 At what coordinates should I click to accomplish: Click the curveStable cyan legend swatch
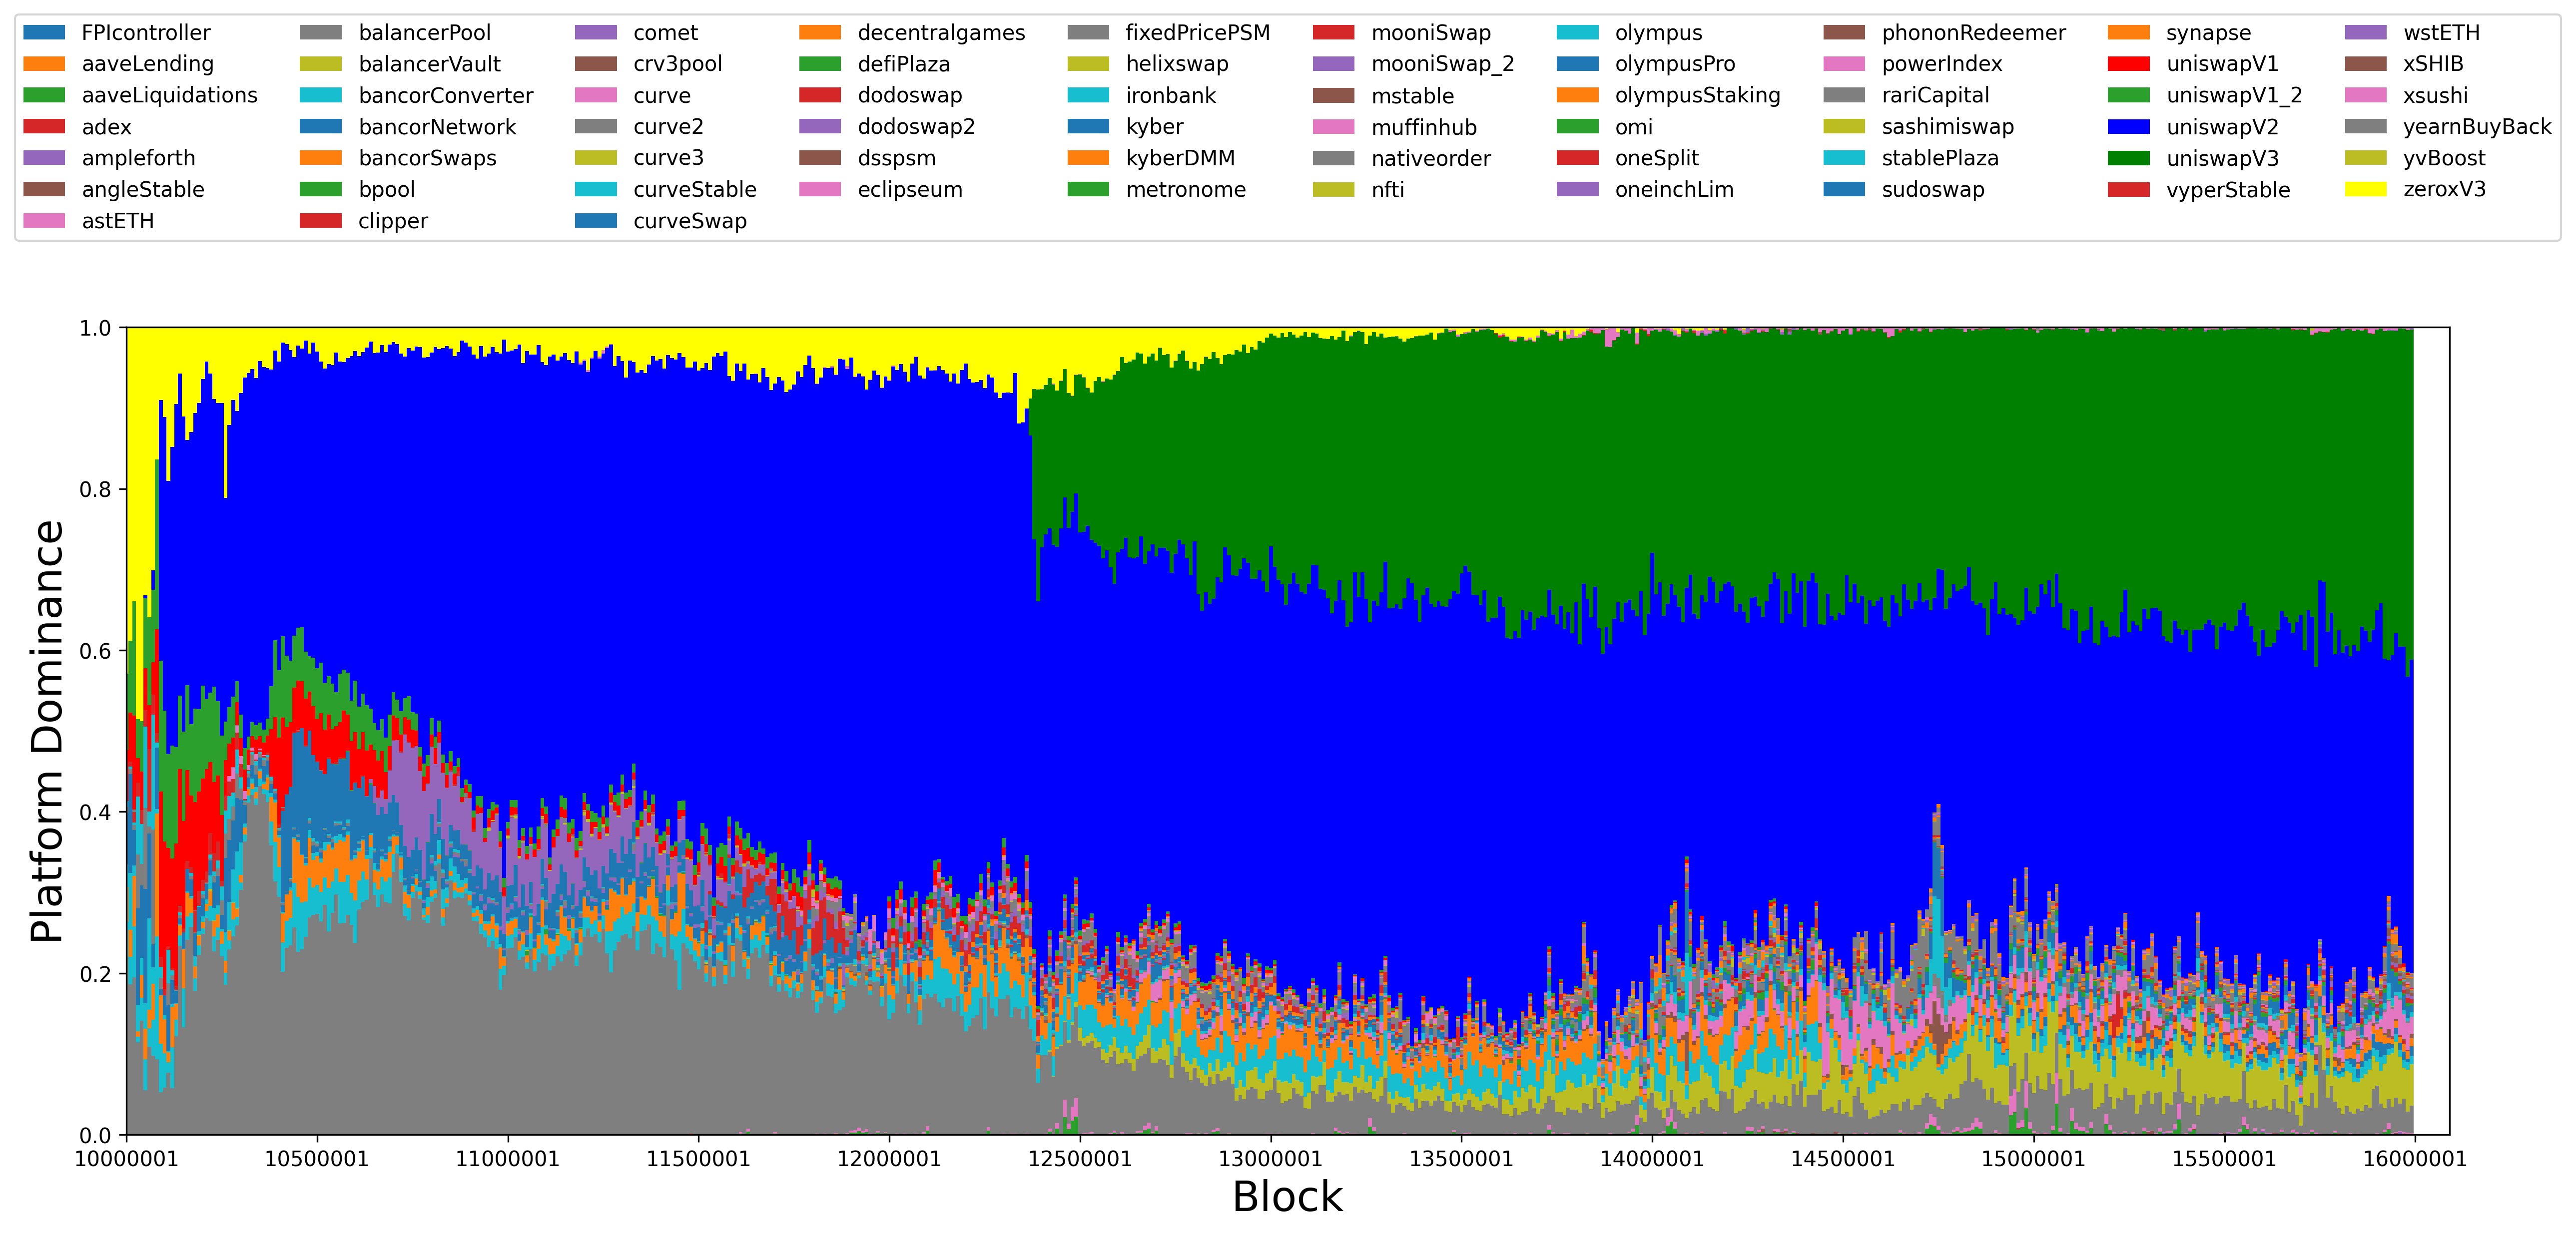tap(596, 189)
